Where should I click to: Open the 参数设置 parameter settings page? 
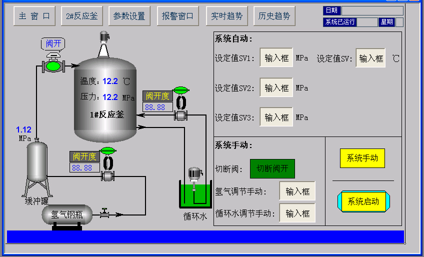pyautogui.click(x=129, y=16)
